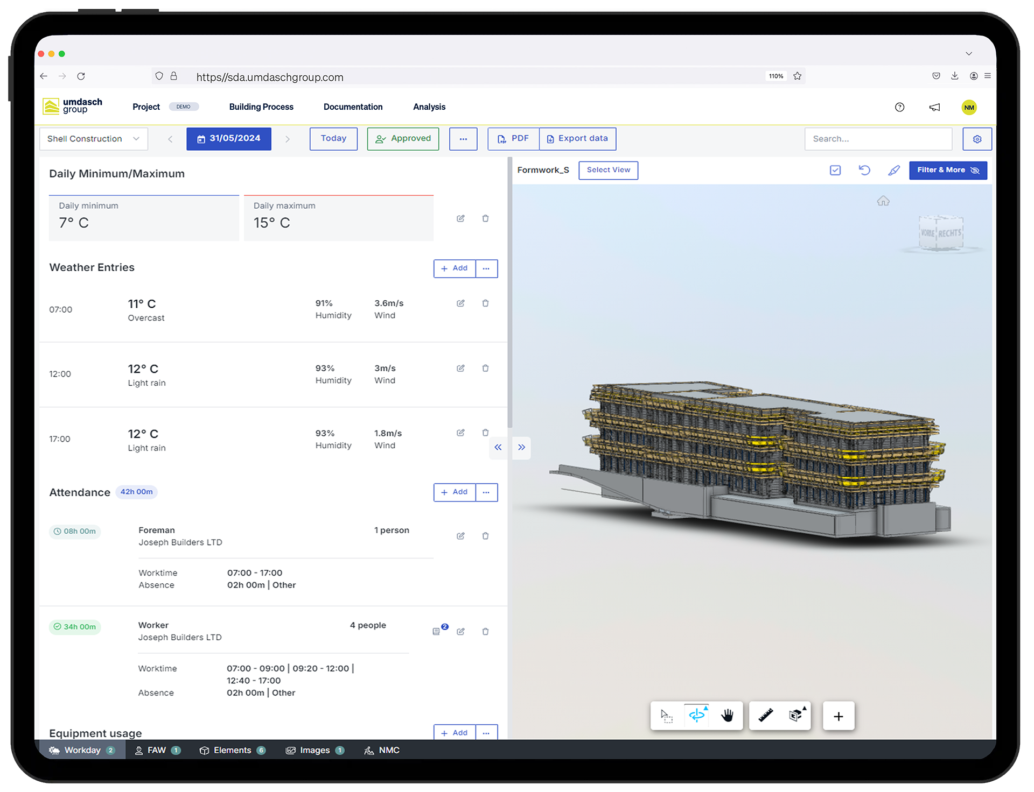Click the undo reset icon above the 3D model
This screenshot has height=792, width=1034.
(864, 170)
